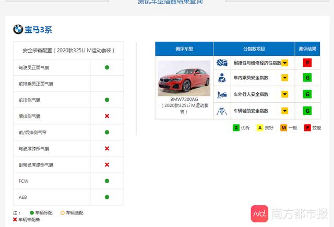Click the 测试车型指数结果查询 heading
Image resolution: width=334 pixels, height=227 pixels.
click(x=170, y=3)
